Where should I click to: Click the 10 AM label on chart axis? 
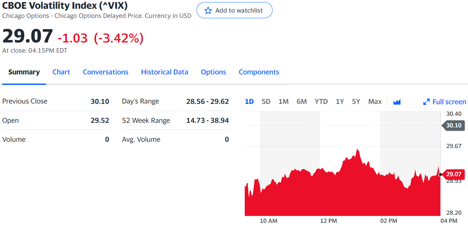tap(269, 221)
